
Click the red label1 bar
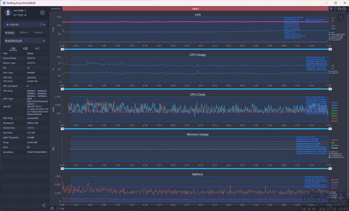(x=195, y=9)
